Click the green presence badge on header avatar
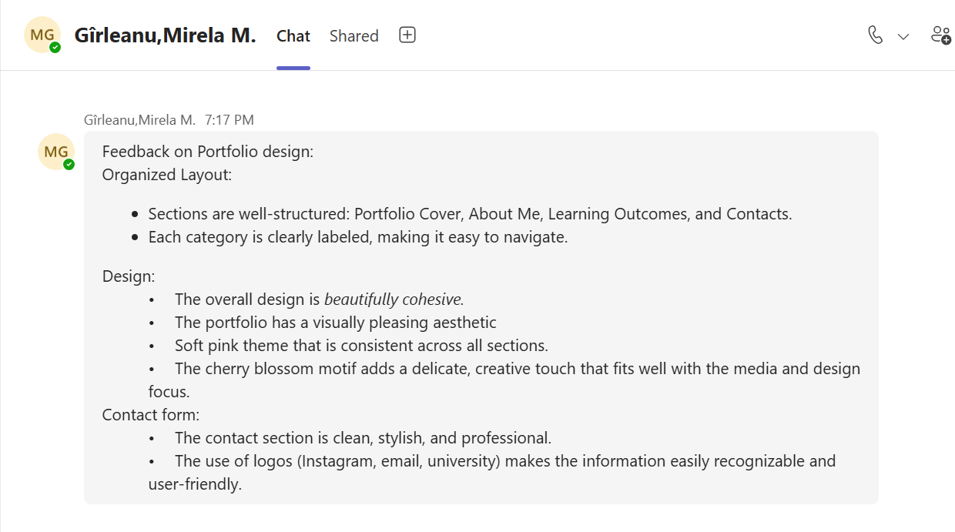955x532 pixels. point(55,48)
